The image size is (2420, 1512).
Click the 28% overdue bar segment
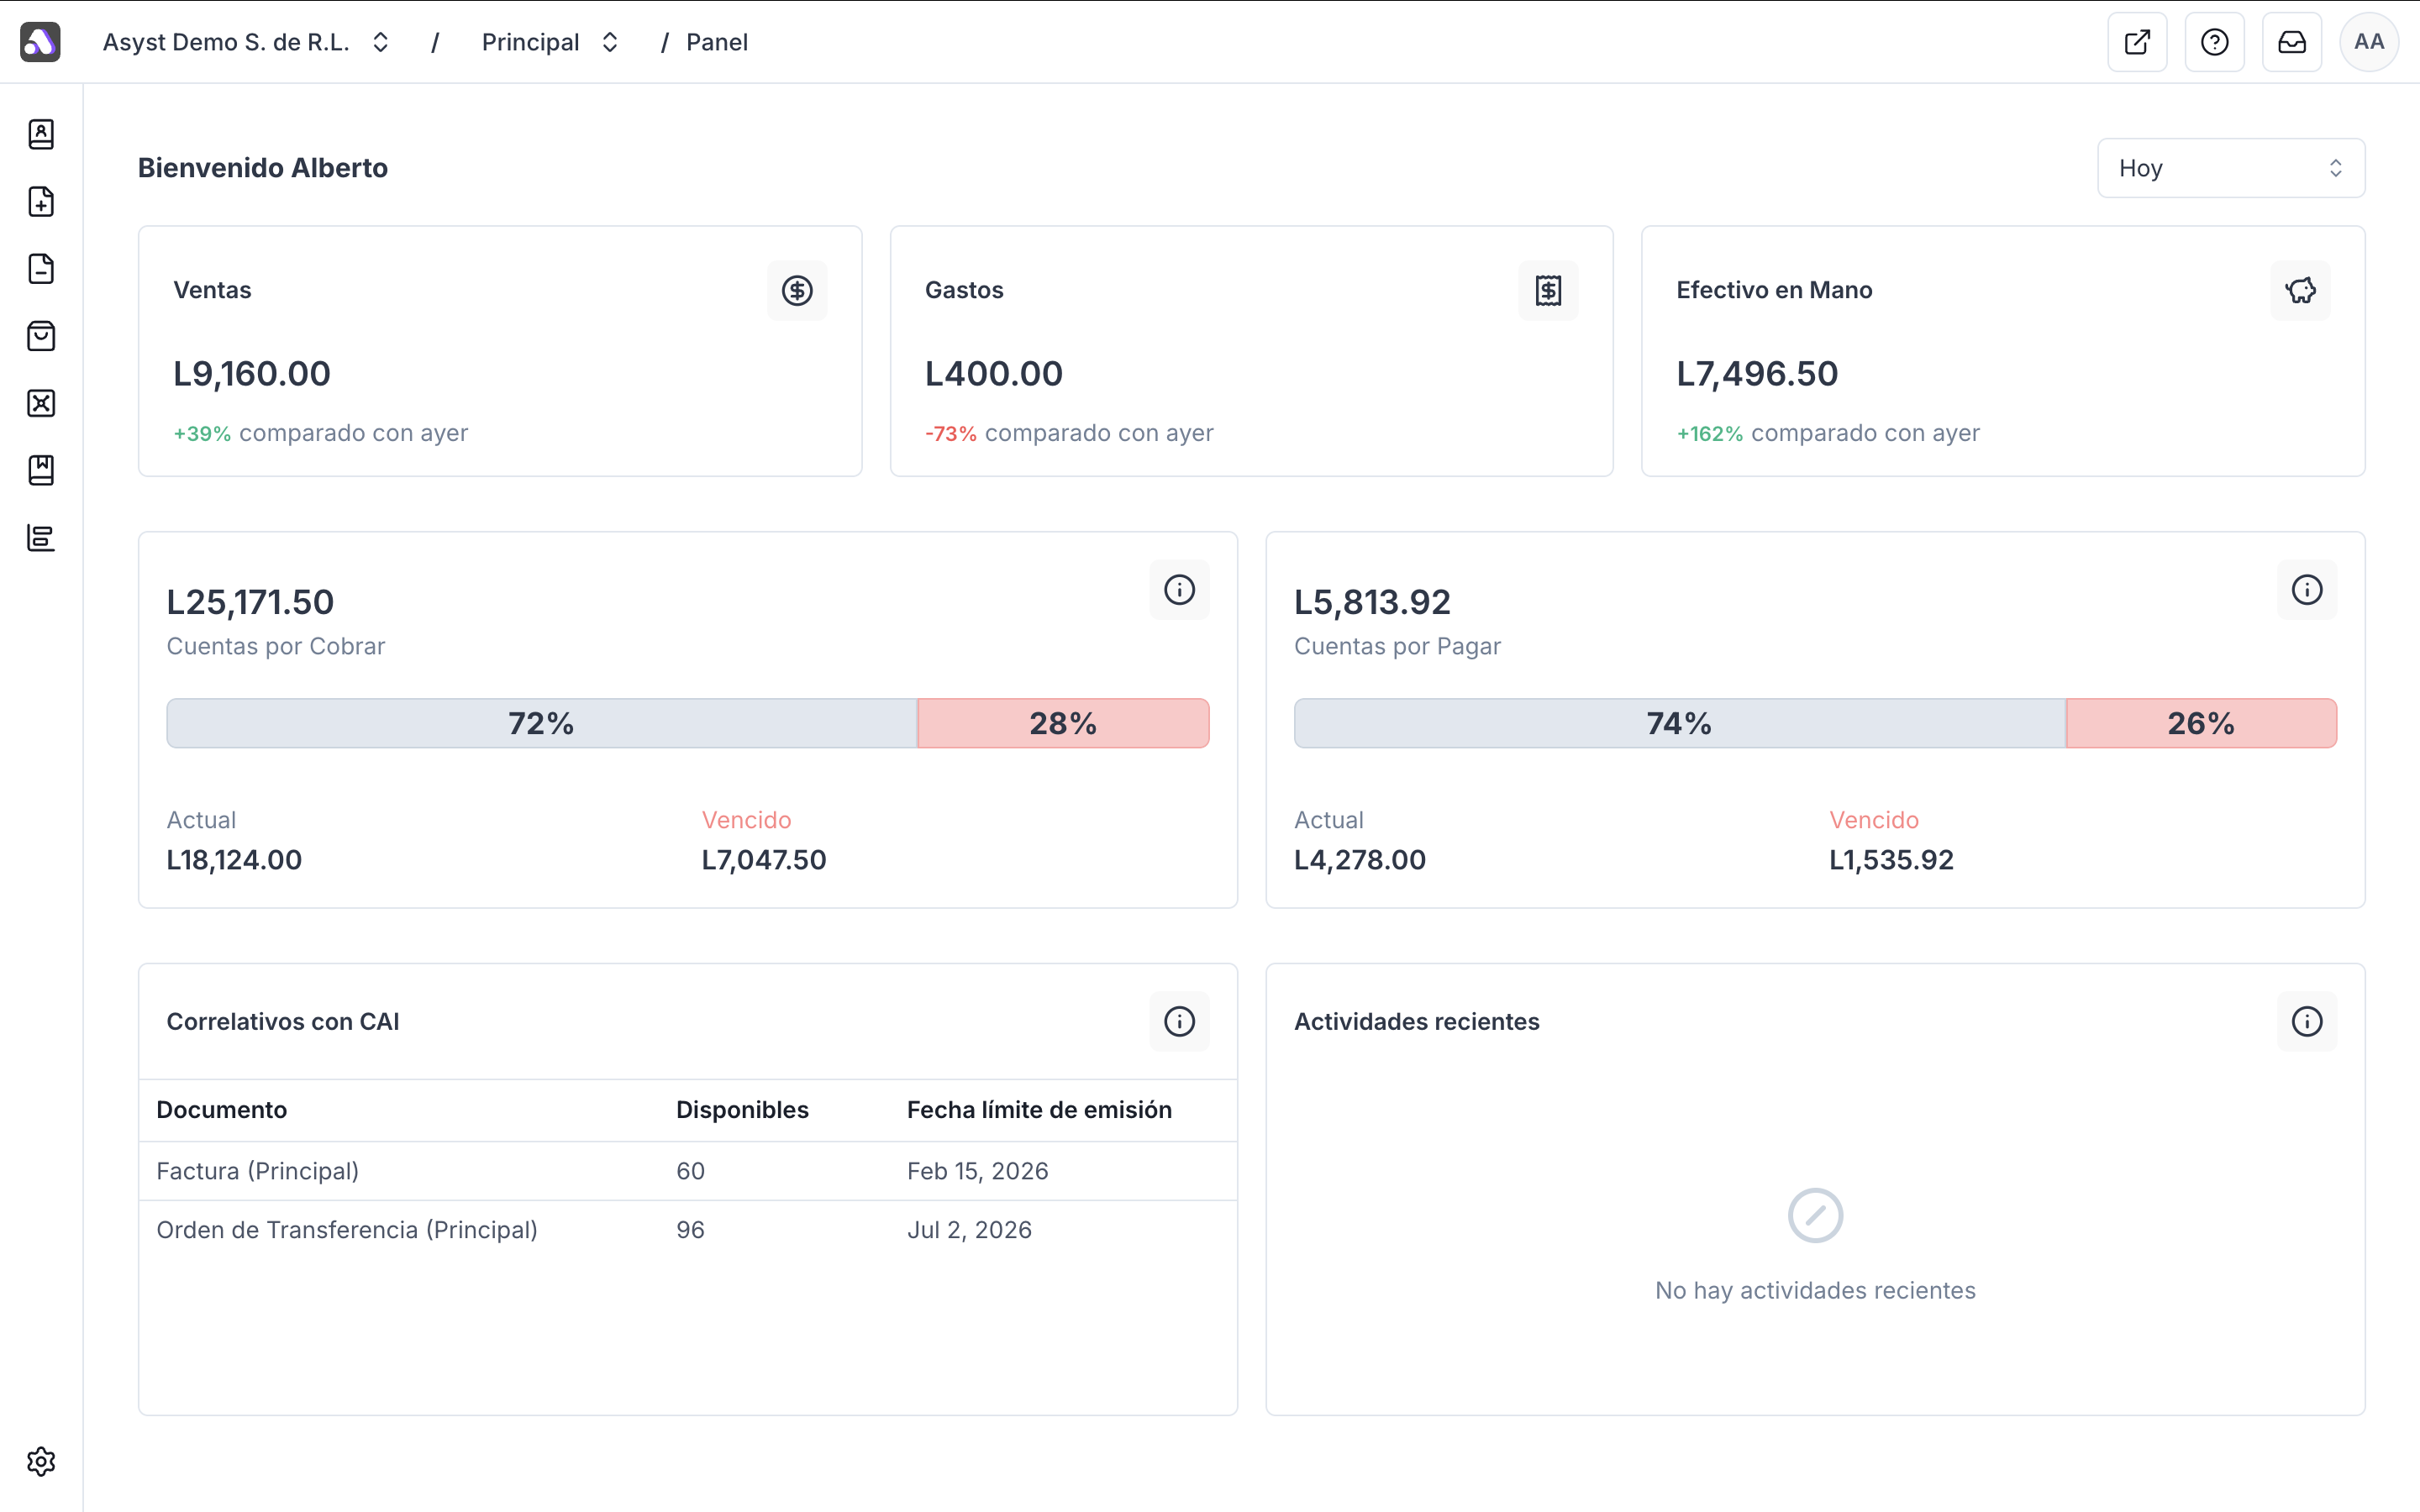click(1062, 723)
